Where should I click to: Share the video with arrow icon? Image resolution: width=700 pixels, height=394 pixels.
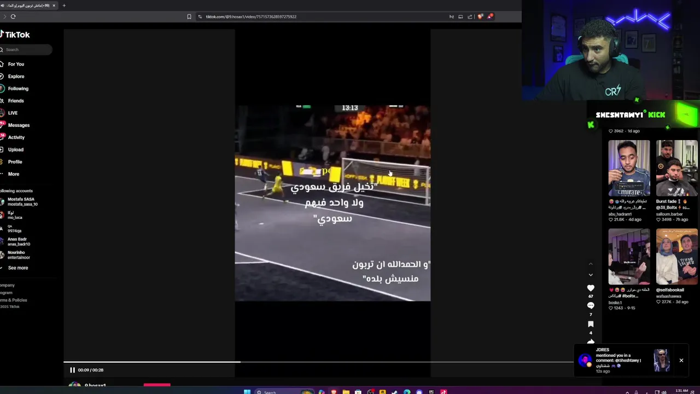click(x=591, y=342)
